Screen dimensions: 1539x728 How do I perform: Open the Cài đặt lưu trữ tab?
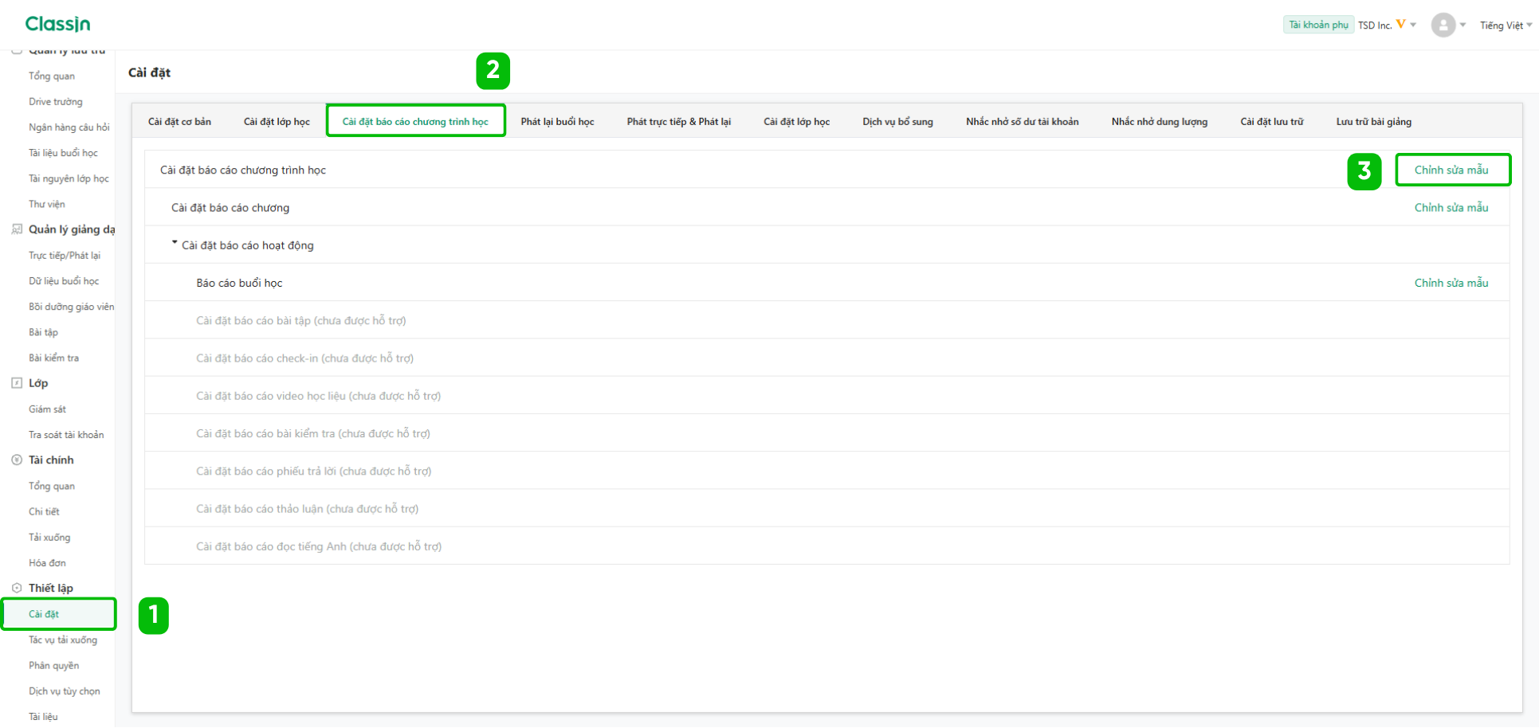click(1271, 122)
